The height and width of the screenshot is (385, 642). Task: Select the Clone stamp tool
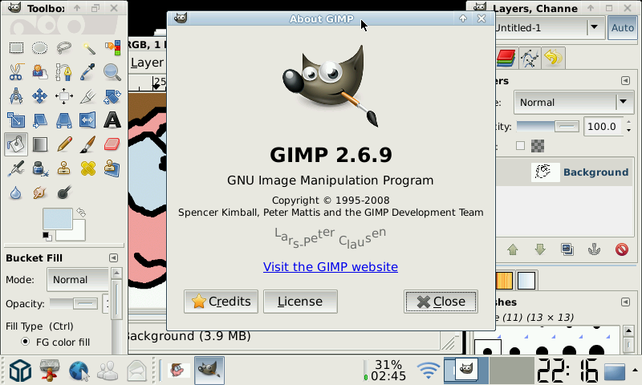64,168
